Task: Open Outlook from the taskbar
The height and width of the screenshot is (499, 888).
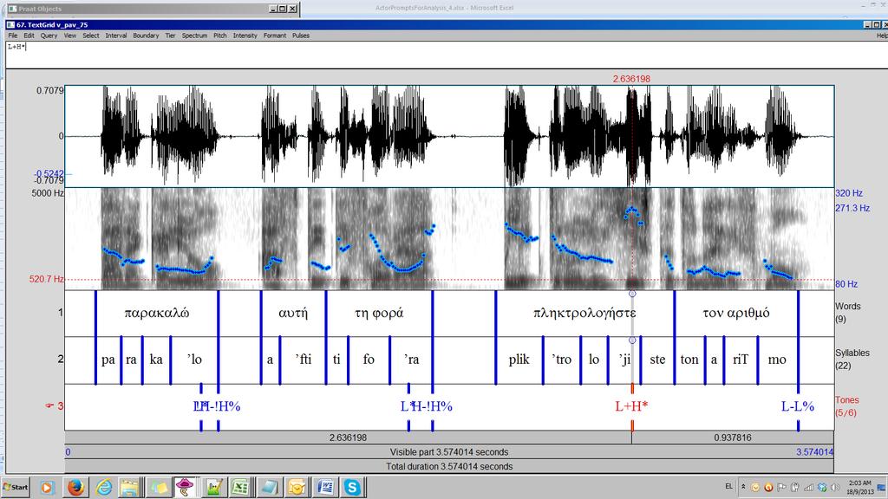Action: coord(297,487)
